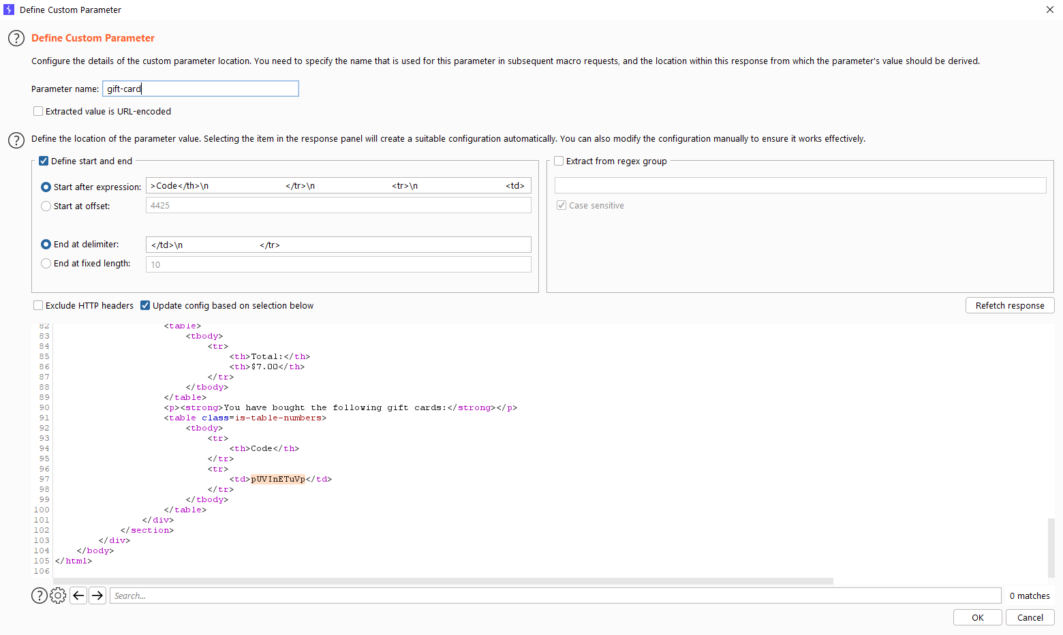Close the Define Custom Parameter dialog

1050,10
